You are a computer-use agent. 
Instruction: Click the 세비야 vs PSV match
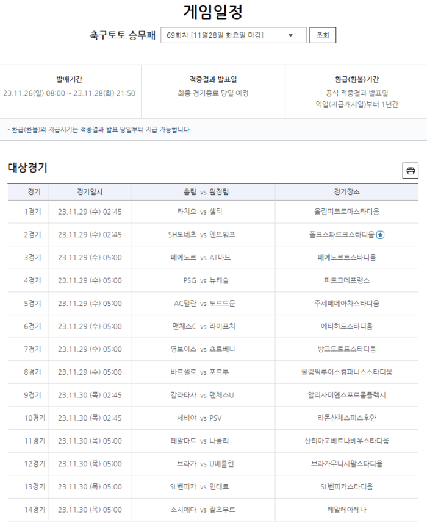(203, 418)
